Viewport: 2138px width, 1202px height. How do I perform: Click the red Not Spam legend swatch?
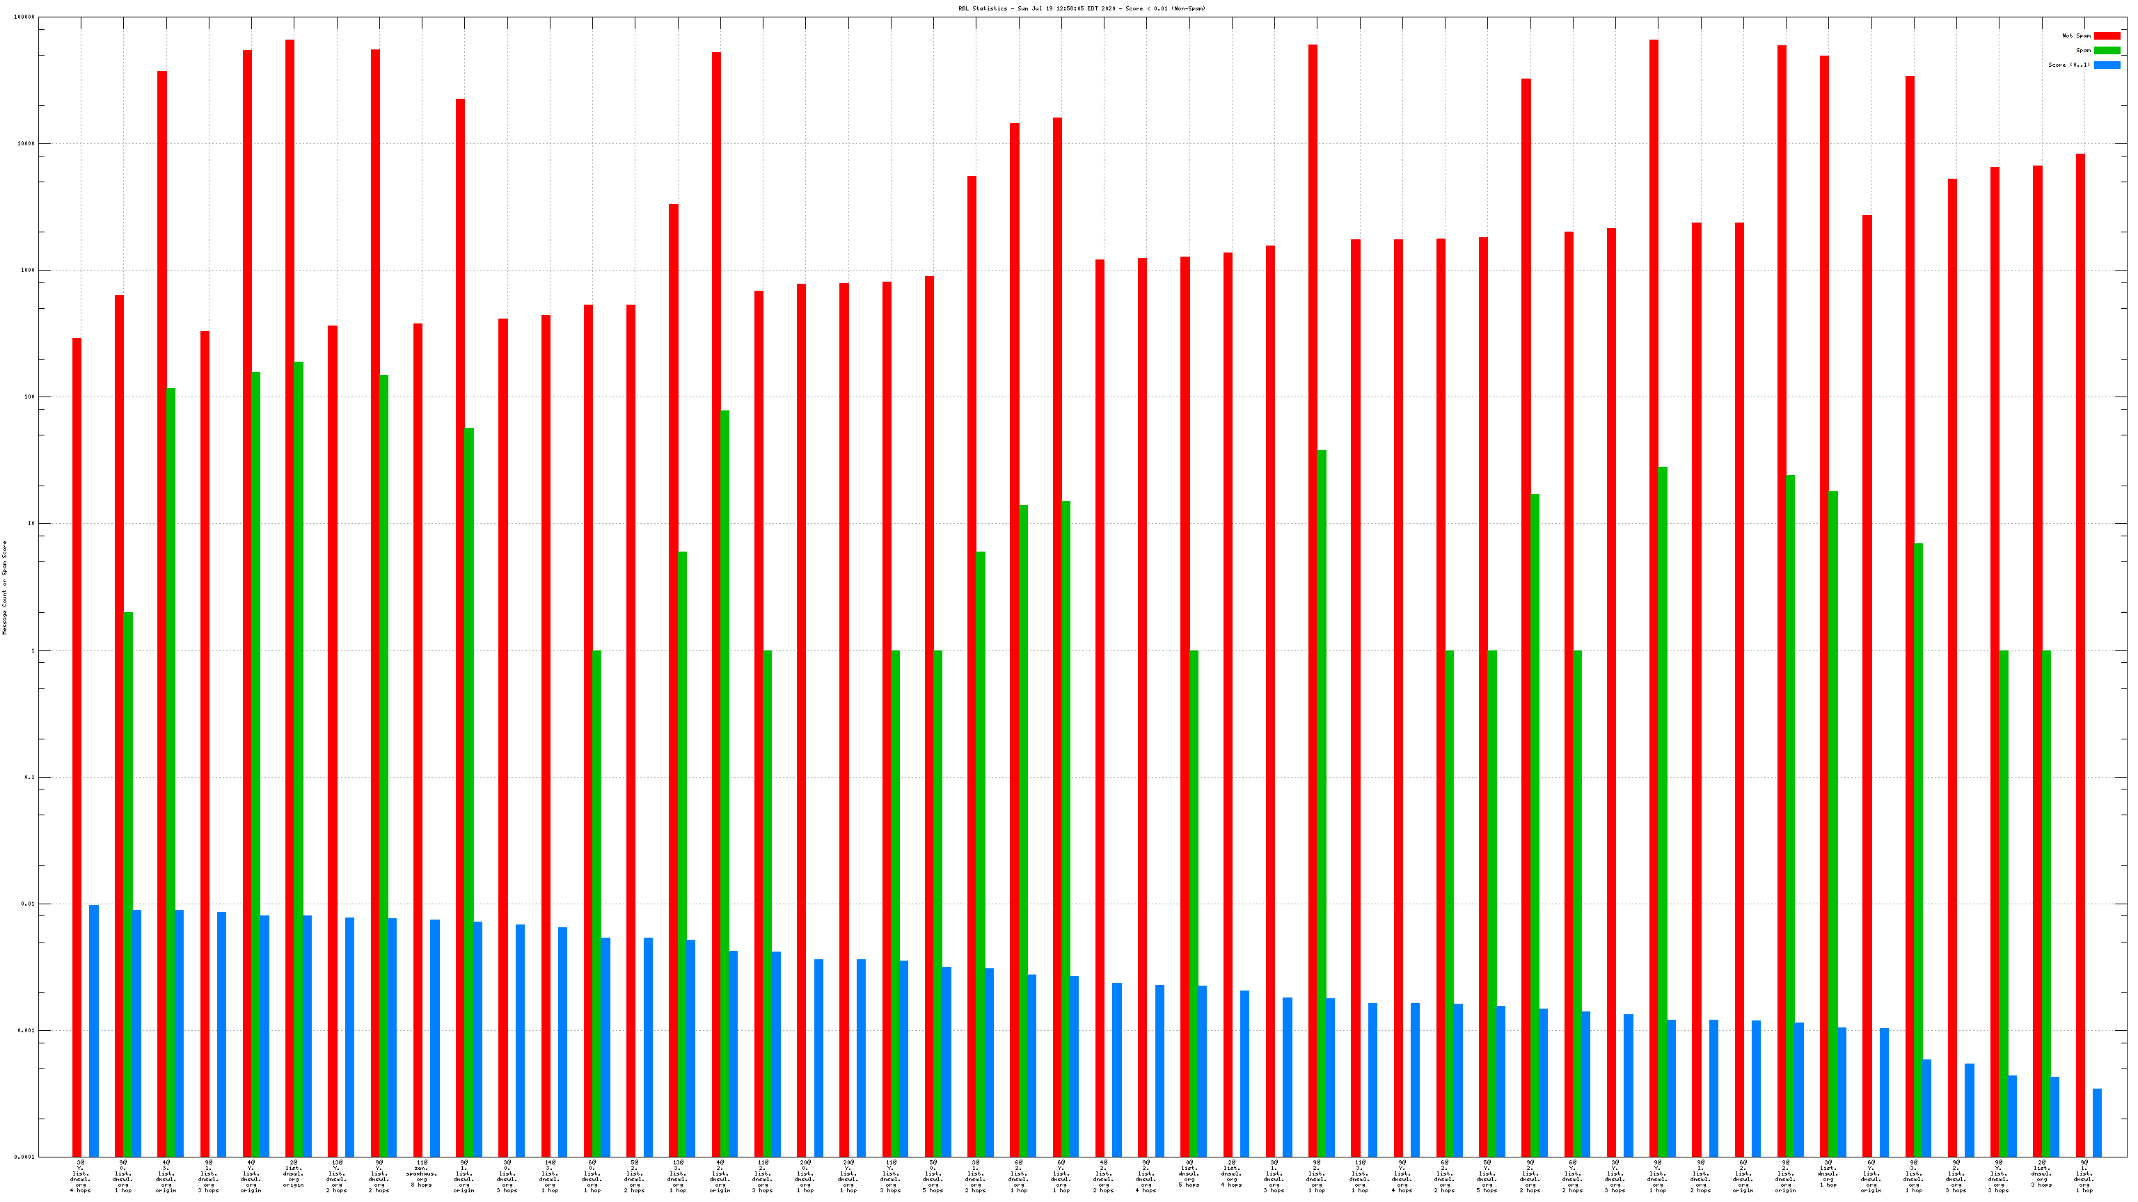pyautogui.click(x=2107, y=35)
